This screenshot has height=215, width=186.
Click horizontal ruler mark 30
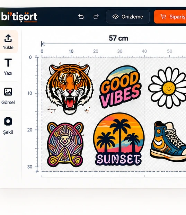[120, 51]
